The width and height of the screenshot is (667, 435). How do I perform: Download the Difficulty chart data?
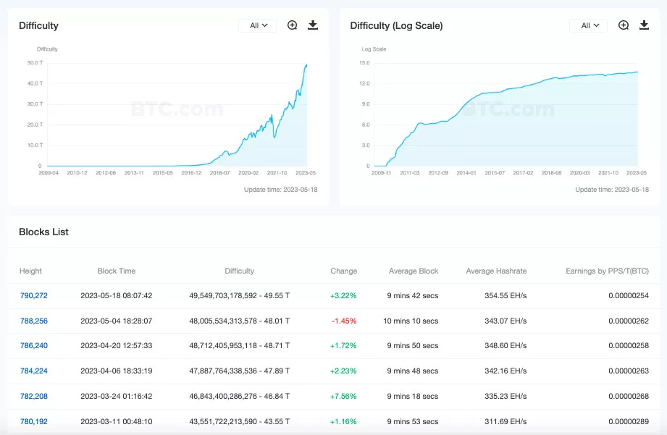313,25
